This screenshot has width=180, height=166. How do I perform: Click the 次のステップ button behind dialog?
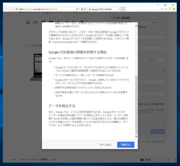tap(158, 131)
